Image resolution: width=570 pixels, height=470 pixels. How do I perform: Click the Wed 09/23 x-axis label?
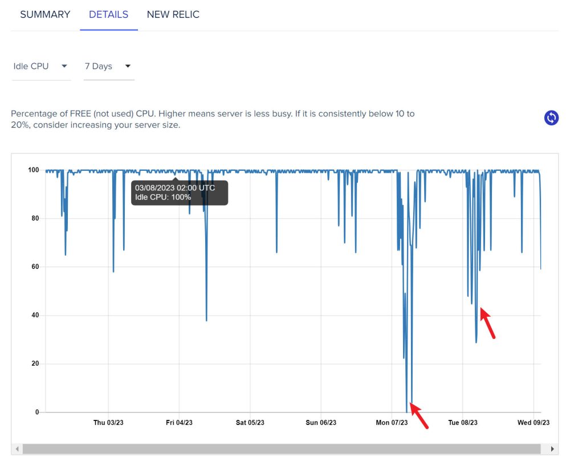[x=534, y=422]
